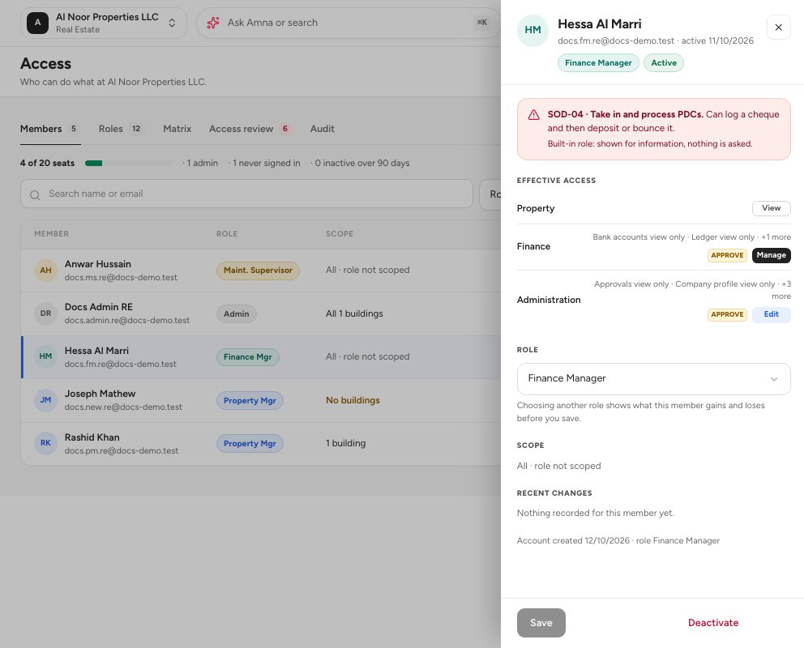Click the 'All 1 buildings' scope text
Screen dimensions: 804x648
tap(354, 313)
